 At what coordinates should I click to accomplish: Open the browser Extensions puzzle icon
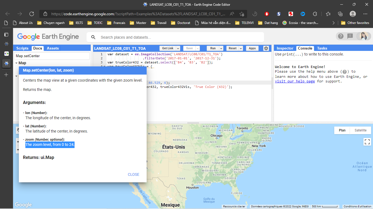tap(315, 14)
